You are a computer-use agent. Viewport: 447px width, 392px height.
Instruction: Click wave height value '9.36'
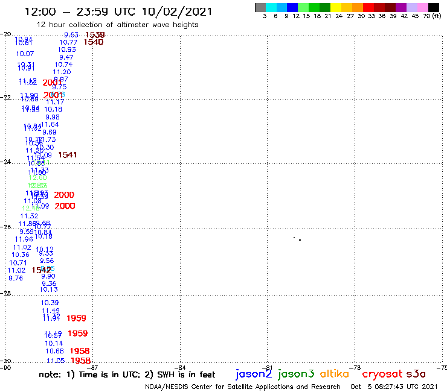pyautogui.click(x=49, y=283)
